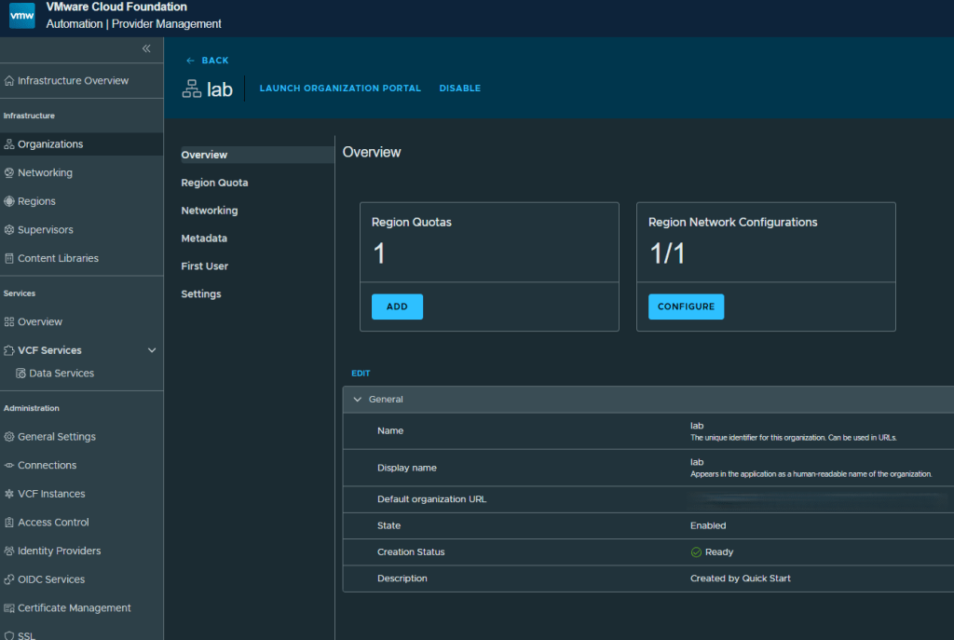This screenshot has width=954, height=640.
Task: Collapse the General section chevron
Action: [x=357, y=400]
